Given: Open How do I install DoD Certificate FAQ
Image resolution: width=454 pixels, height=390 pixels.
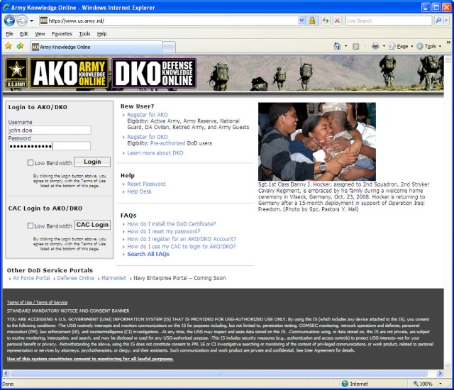Looking at the screenshot, I should 172,223.
